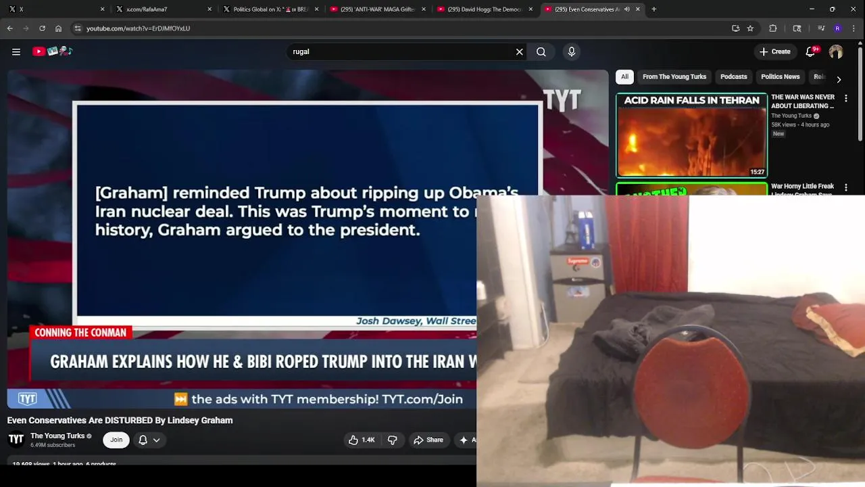Close the Politics Global tab
The image size is (865, 487).
pos(316,9)
